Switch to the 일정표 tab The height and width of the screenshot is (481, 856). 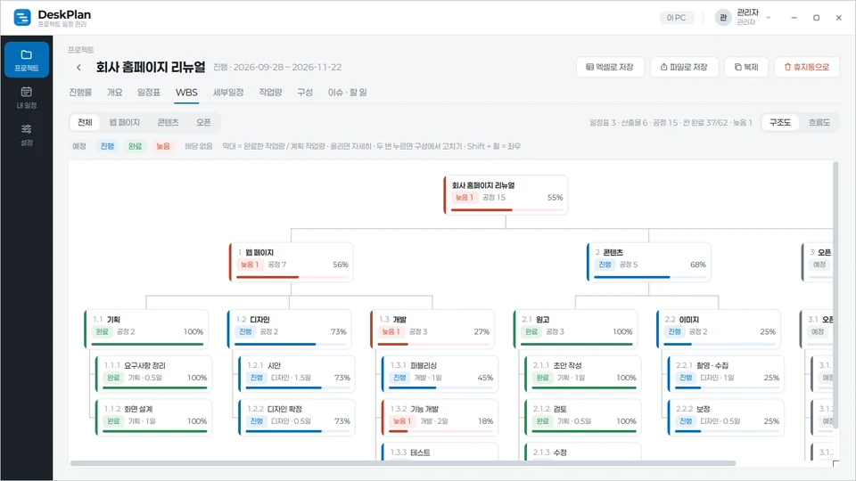(x=149, y=92)
